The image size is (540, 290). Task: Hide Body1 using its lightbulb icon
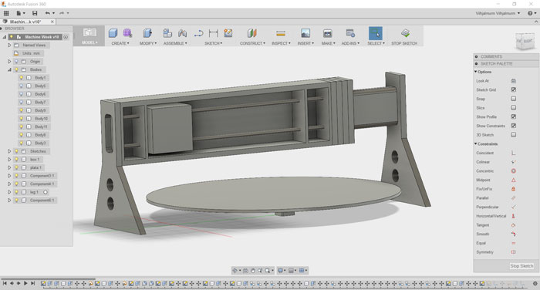[22, 78]
